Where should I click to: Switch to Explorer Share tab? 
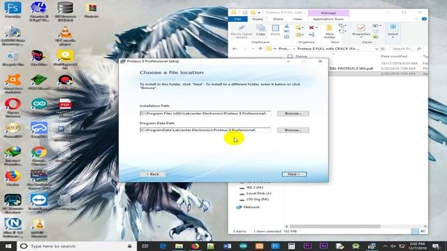278,19
